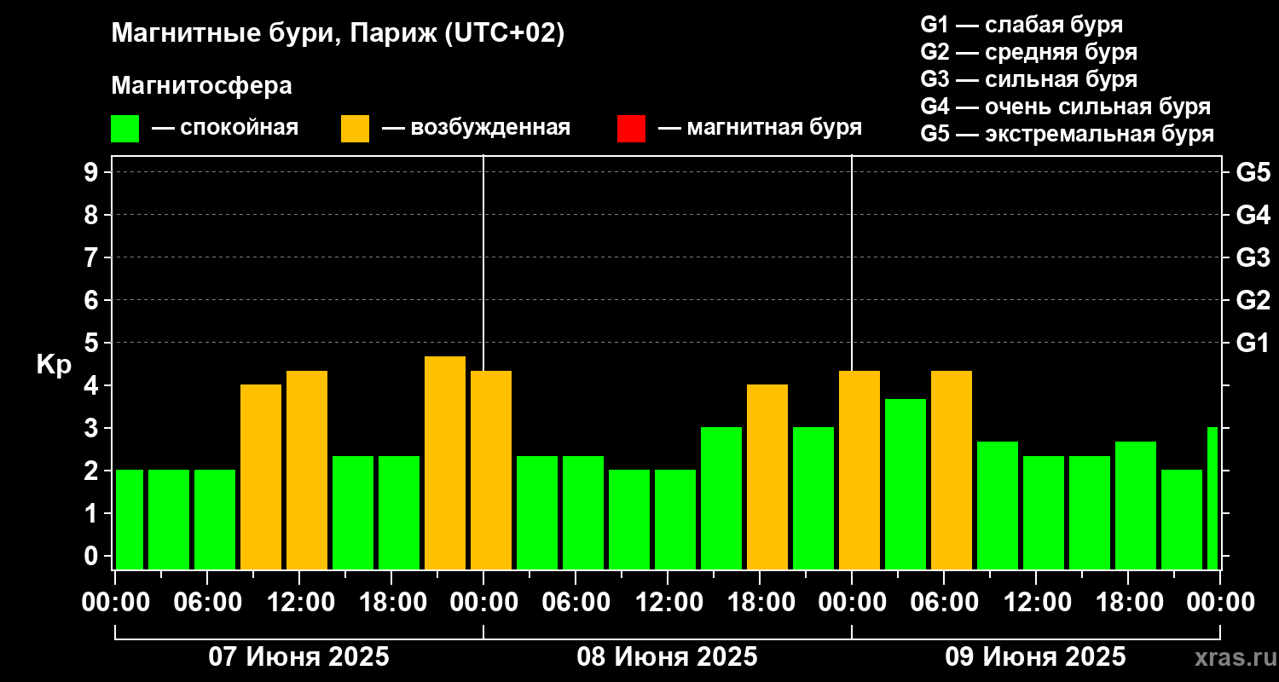
Task: Click the green спокойная legend swatch
Action: pyautogui.click(x=124, y=129)
